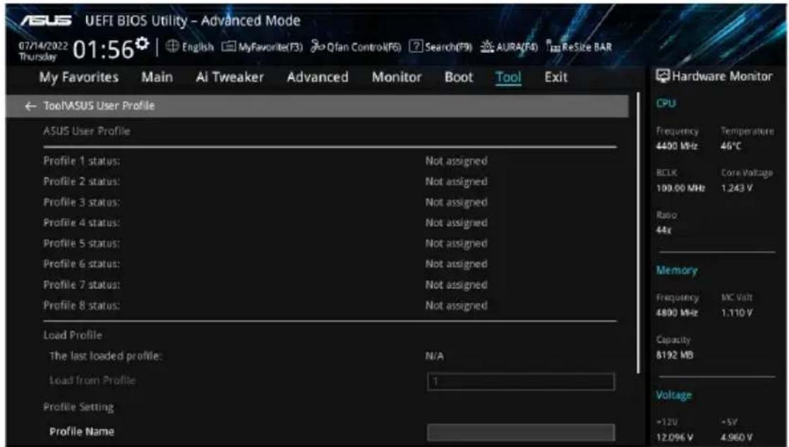Click the Profile Name label
789x447 pixels.
pyautogui.click(x=82, y=431)
